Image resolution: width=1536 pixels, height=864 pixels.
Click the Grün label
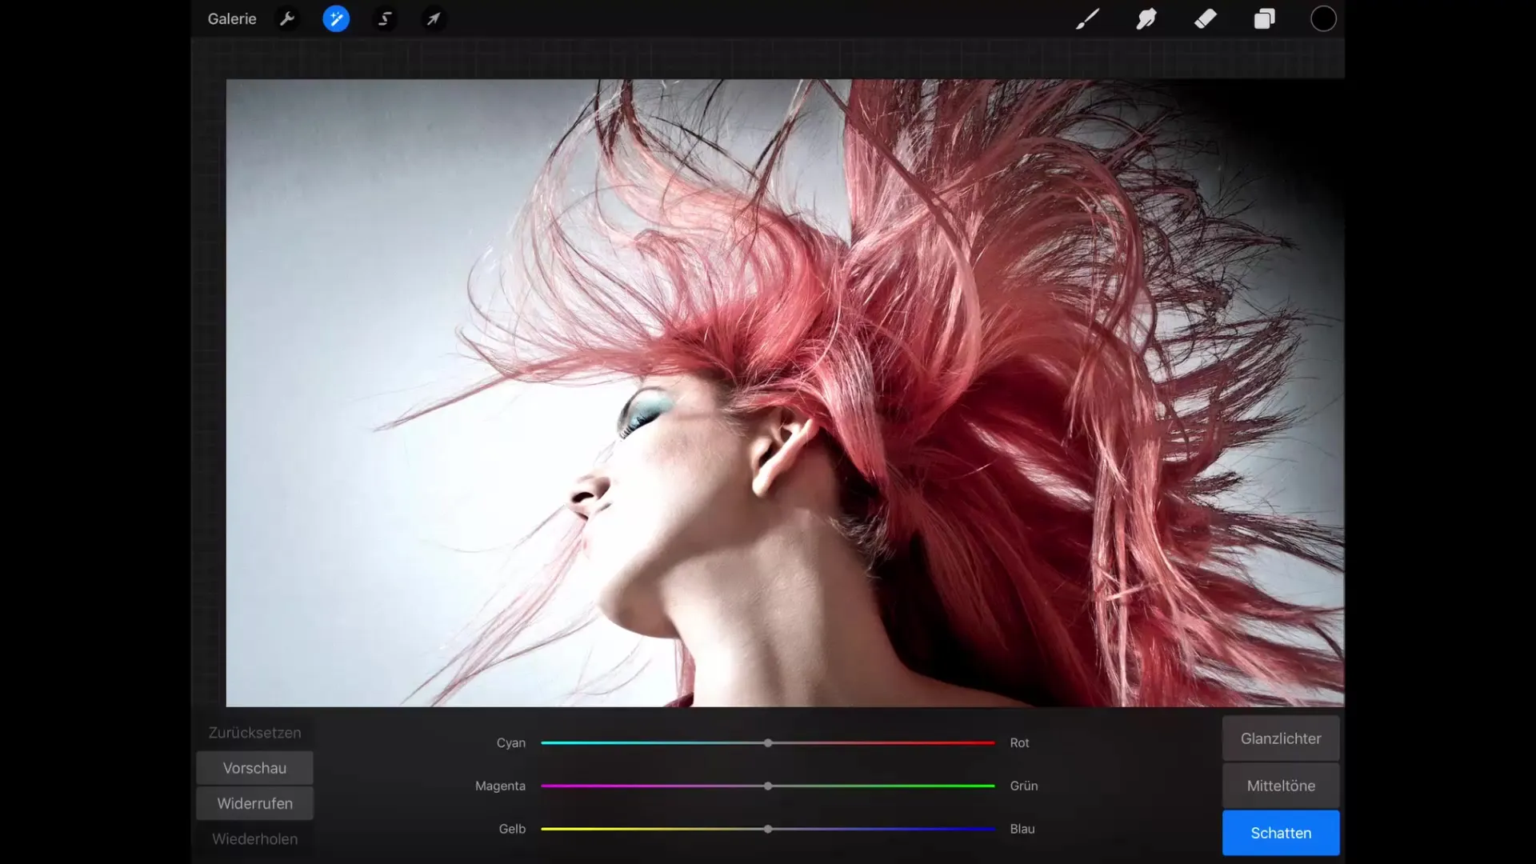pos(1024,786)
